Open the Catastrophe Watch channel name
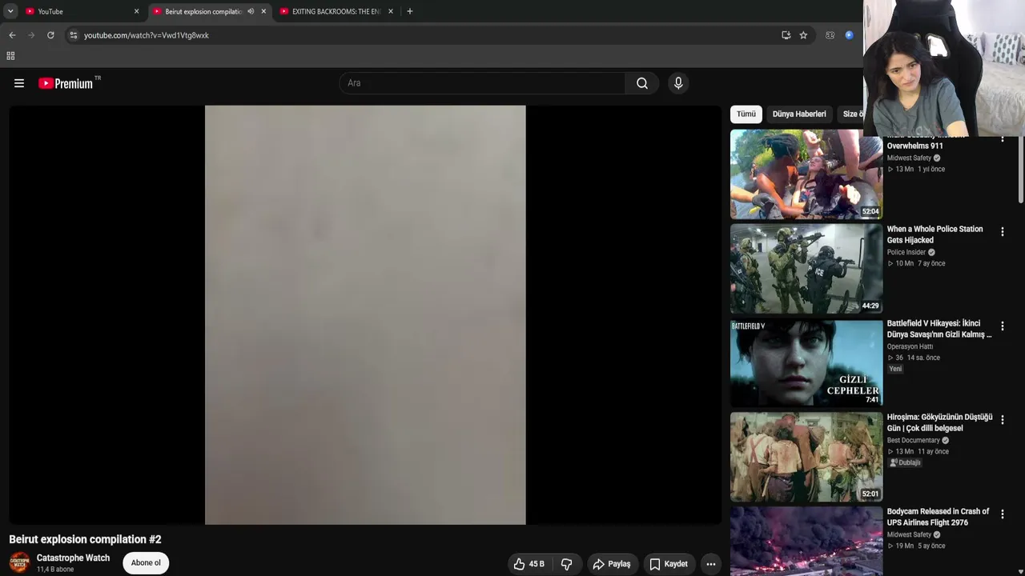The image size is (1025, 576). (73, 558)
